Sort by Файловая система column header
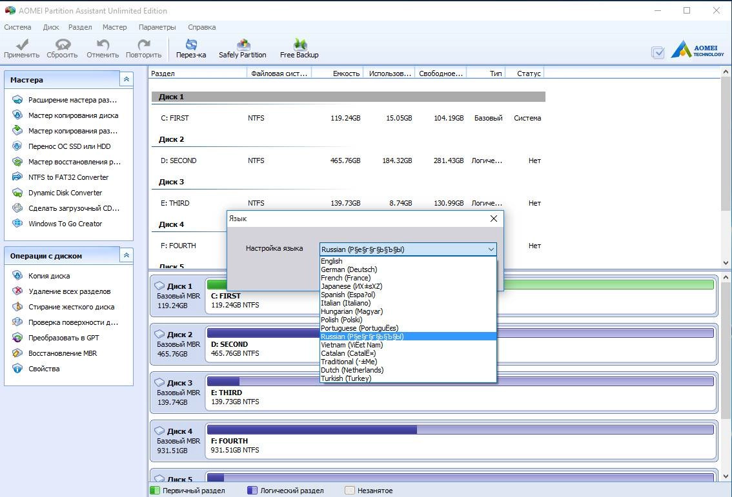This screenshot has height=497, width=732. click(x=279, y=73)
